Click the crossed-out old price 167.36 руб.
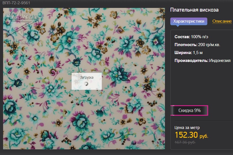Image resolution: width=233 pixels, height=155 pixels. coord(185,142)
